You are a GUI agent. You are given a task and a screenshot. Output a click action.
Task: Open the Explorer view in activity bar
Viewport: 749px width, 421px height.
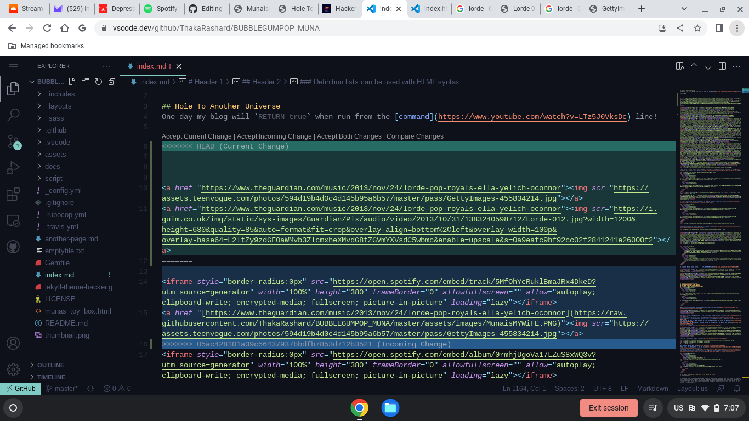click(13, 89)
